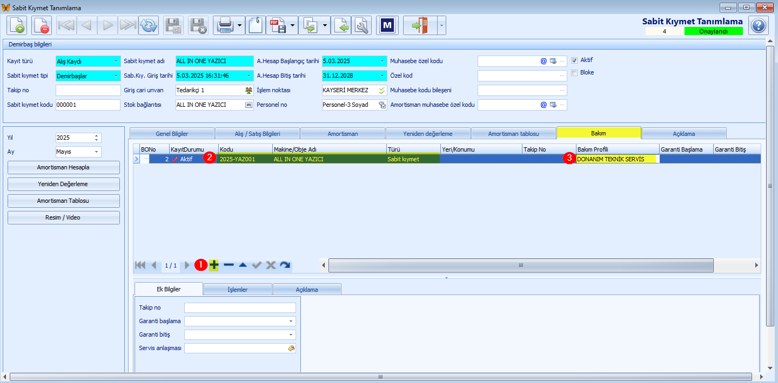This screenshot has width=778, height=383.
Task: Add a maintenance row with the plus icon
Action: tap(214, 265)
